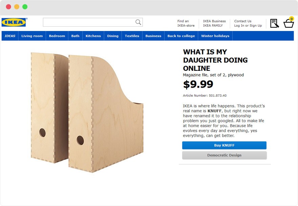Follow the Find an IKEA-store link
Image resolution: width=298 pixels, height=206 pixels.
click(186, 23)
